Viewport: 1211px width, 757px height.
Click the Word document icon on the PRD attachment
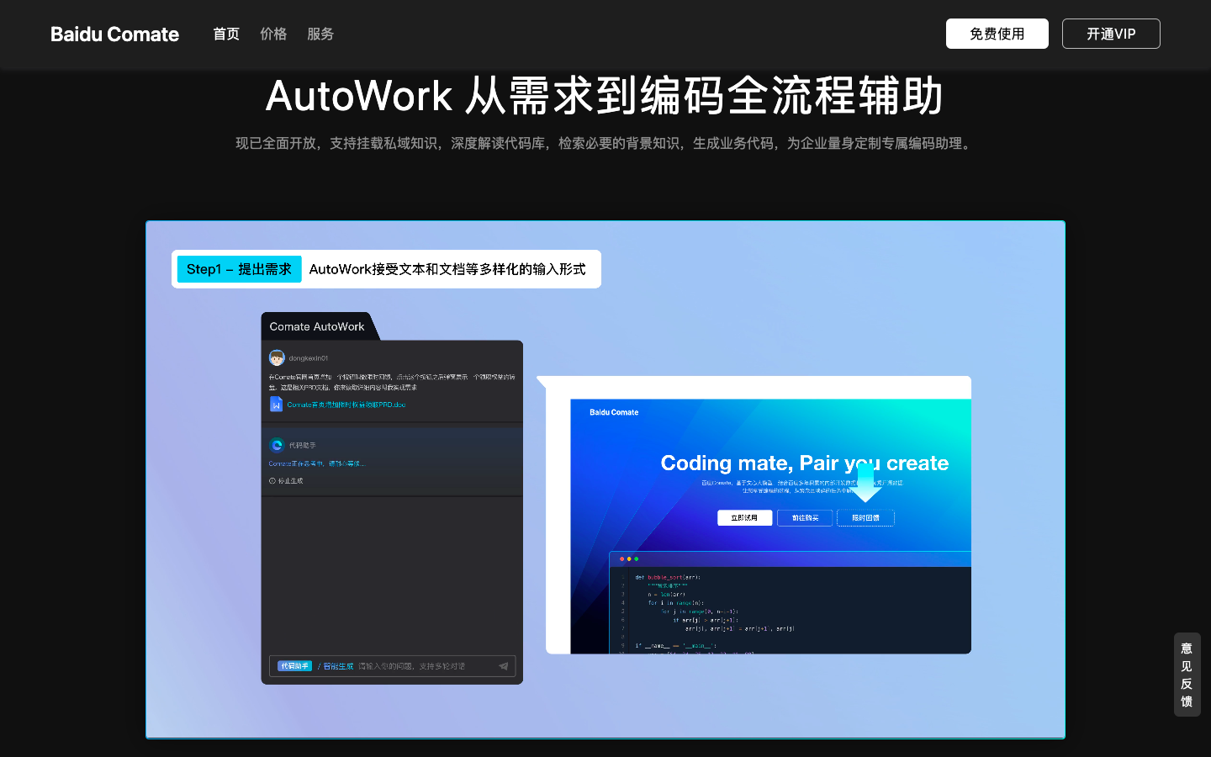[276, 405]
